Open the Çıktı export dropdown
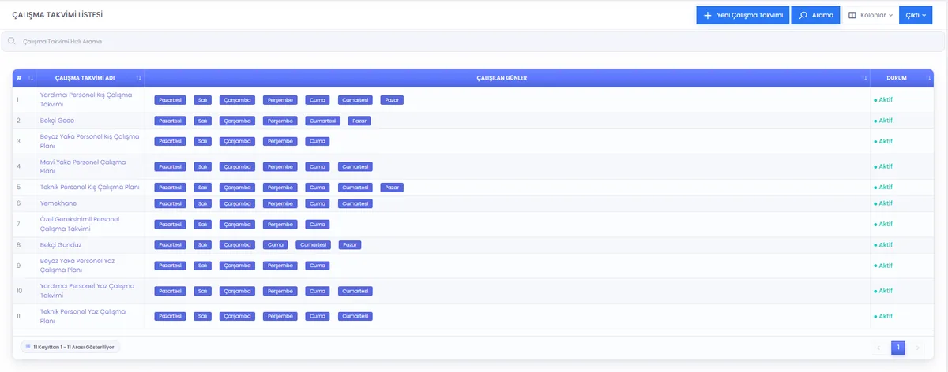Image resolution: width=948 pixels, height=372 pixels. tap(916, 15)
